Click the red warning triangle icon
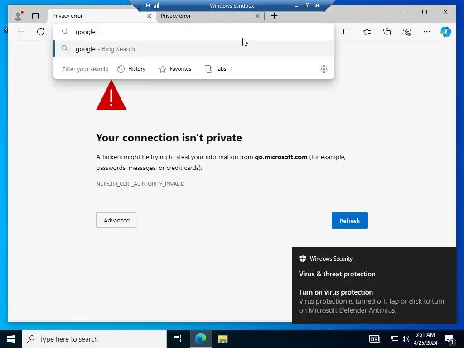The width and height of the screenshot is (464, 348). pyautogui.click(x=111, y=95)
